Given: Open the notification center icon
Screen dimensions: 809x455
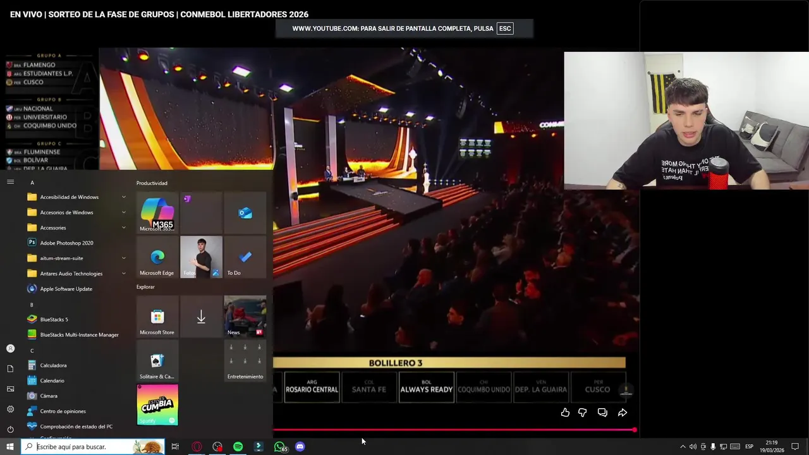Looking at the screenshot, I should click(795, 447).
